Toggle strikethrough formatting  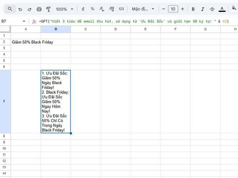[x=212, y=9]
